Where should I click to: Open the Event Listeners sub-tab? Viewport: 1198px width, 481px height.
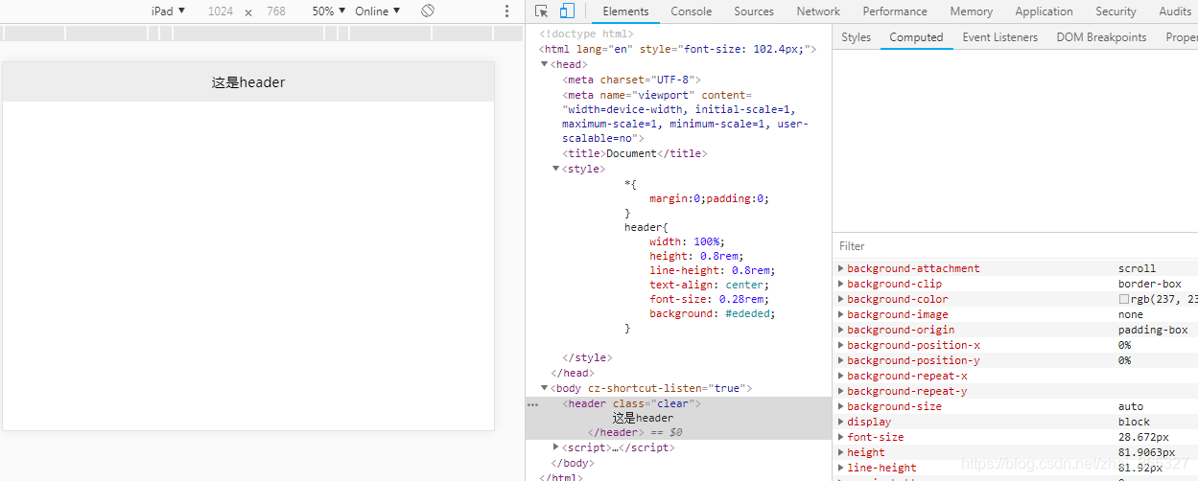click(x=999, y=37)
